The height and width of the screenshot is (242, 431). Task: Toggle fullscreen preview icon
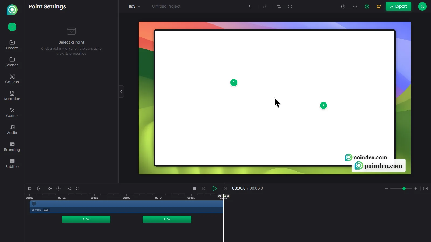[x=290, y=6]
